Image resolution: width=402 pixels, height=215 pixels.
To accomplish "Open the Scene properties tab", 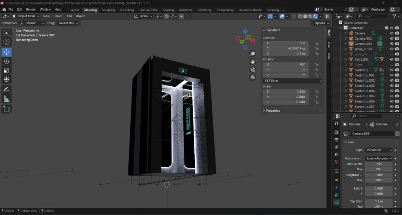I will [336, 155].
